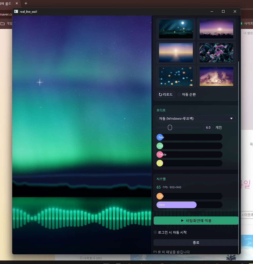Click the Bass level meter

189,137
